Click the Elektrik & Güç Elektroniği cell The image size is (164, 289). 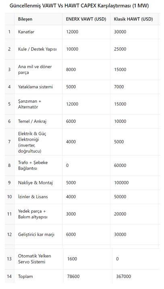(x=38, y=142)
